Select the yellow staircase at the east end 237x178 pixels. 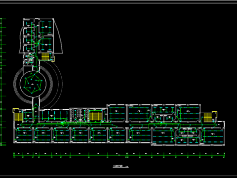[208, 117]
